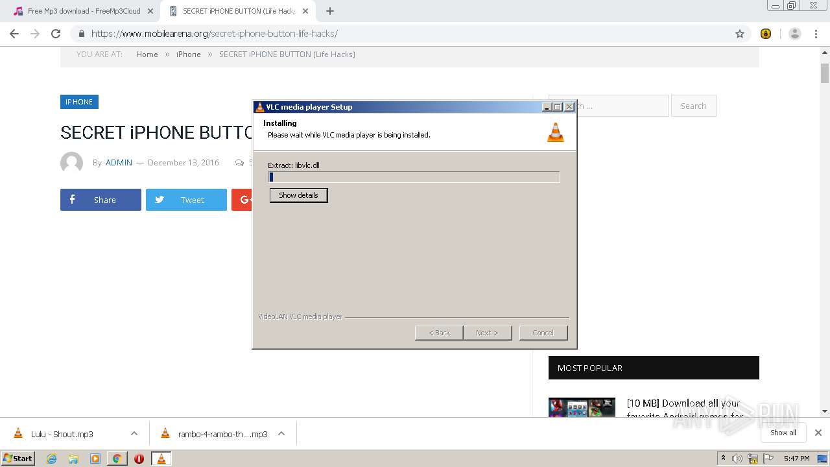This screenshot has height=467, width=830.
Task: Minimize the VLC setup window
Action: pos(547,107)
